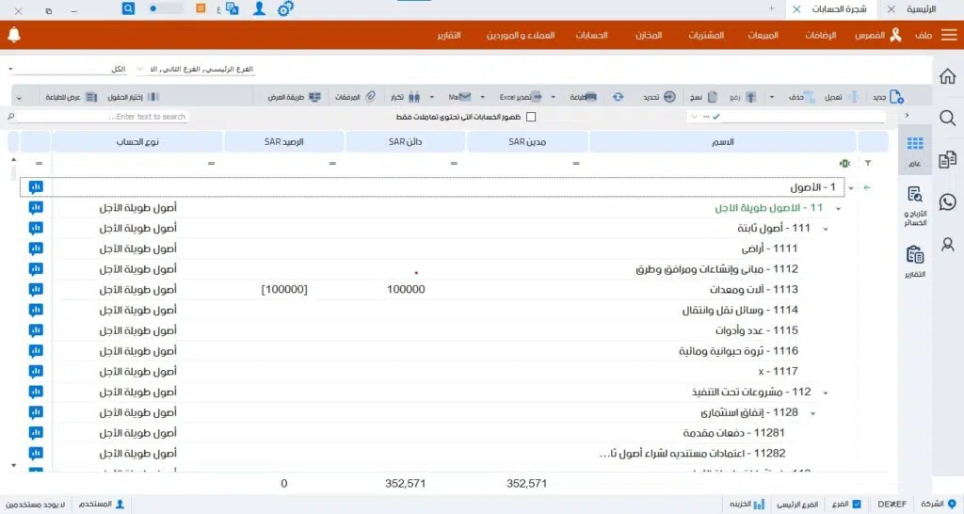Open المبيعات menu
The image size is (964, 514).
coord(763,35)
